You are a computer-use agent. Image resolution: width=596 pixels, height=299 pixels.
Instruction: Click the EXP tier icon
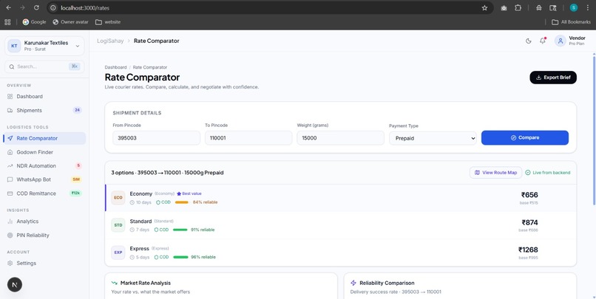coord(118,252)
